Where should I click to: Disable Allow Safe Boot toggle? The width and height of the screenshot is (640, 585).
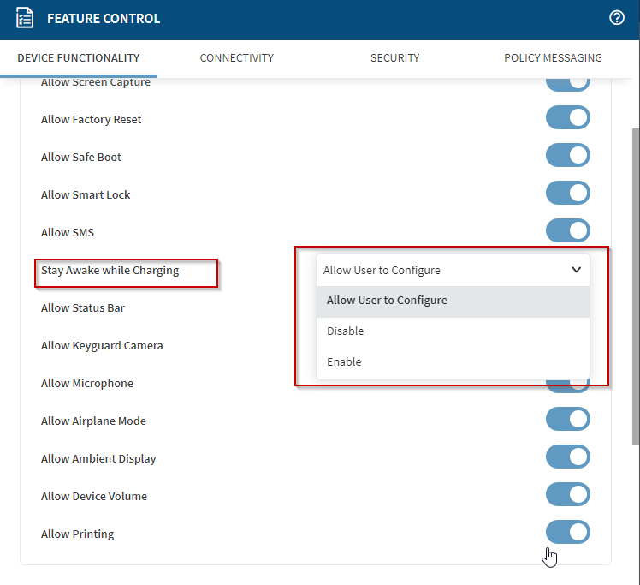[568, 156]
